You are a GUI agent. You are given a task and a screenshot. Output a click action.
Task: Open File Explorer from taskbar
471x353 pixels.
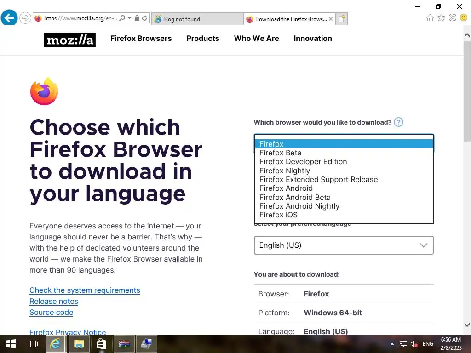(79, 344)
